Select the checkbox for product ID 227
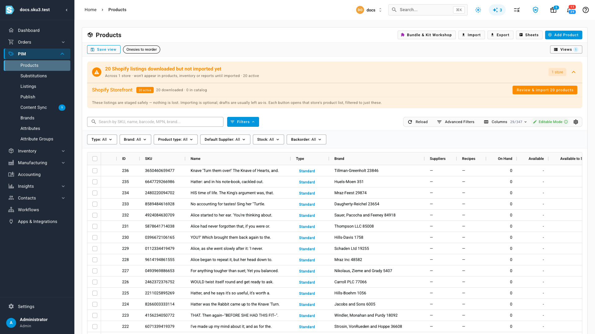This screenshot has height=334, width=595. [x=95, y=271]
